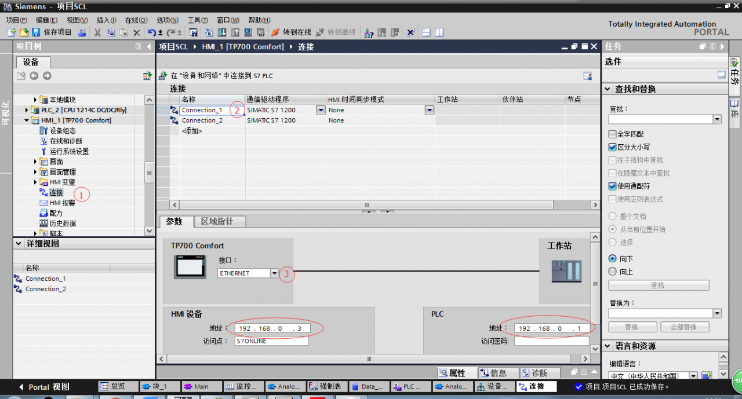The width and height of the screenshot is (742, 399).
Task: Open the 总览 taskbar editor tab
Action: [x=118, y=386]
